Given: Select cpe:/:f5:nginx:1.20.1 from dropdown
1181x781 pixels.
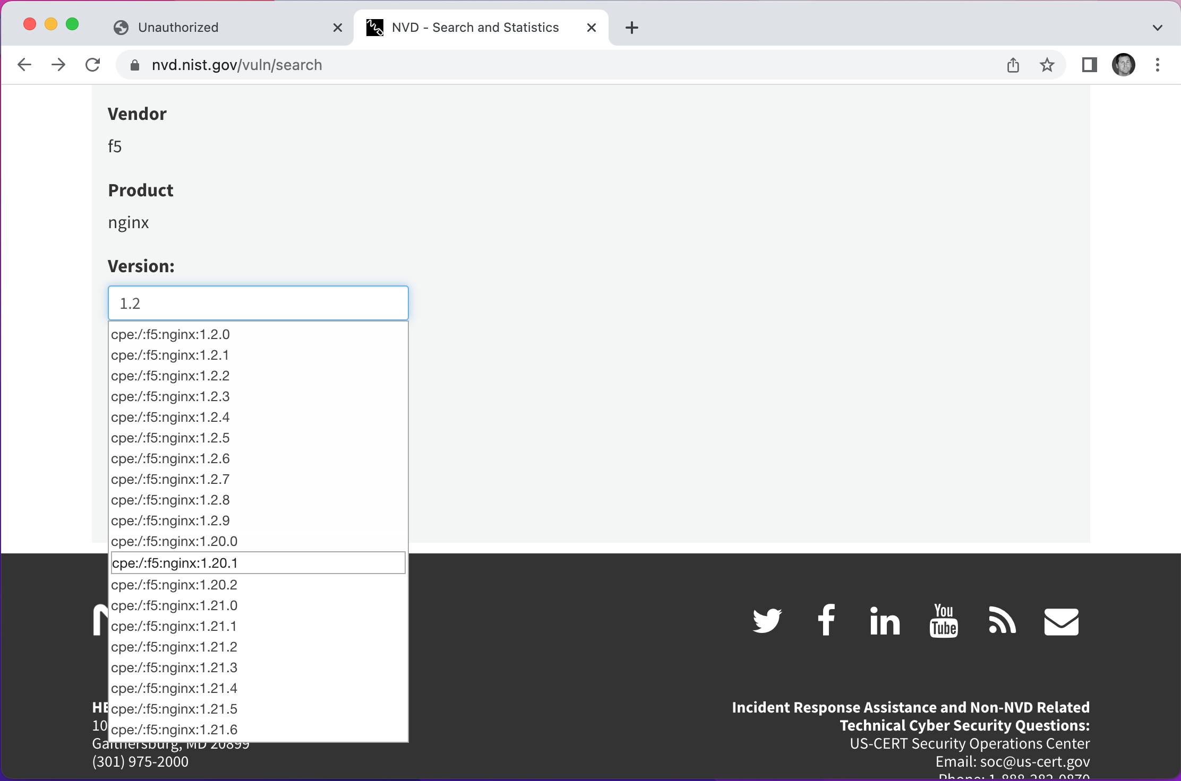Looking at the screenshot, I should [x=258, y=562].
